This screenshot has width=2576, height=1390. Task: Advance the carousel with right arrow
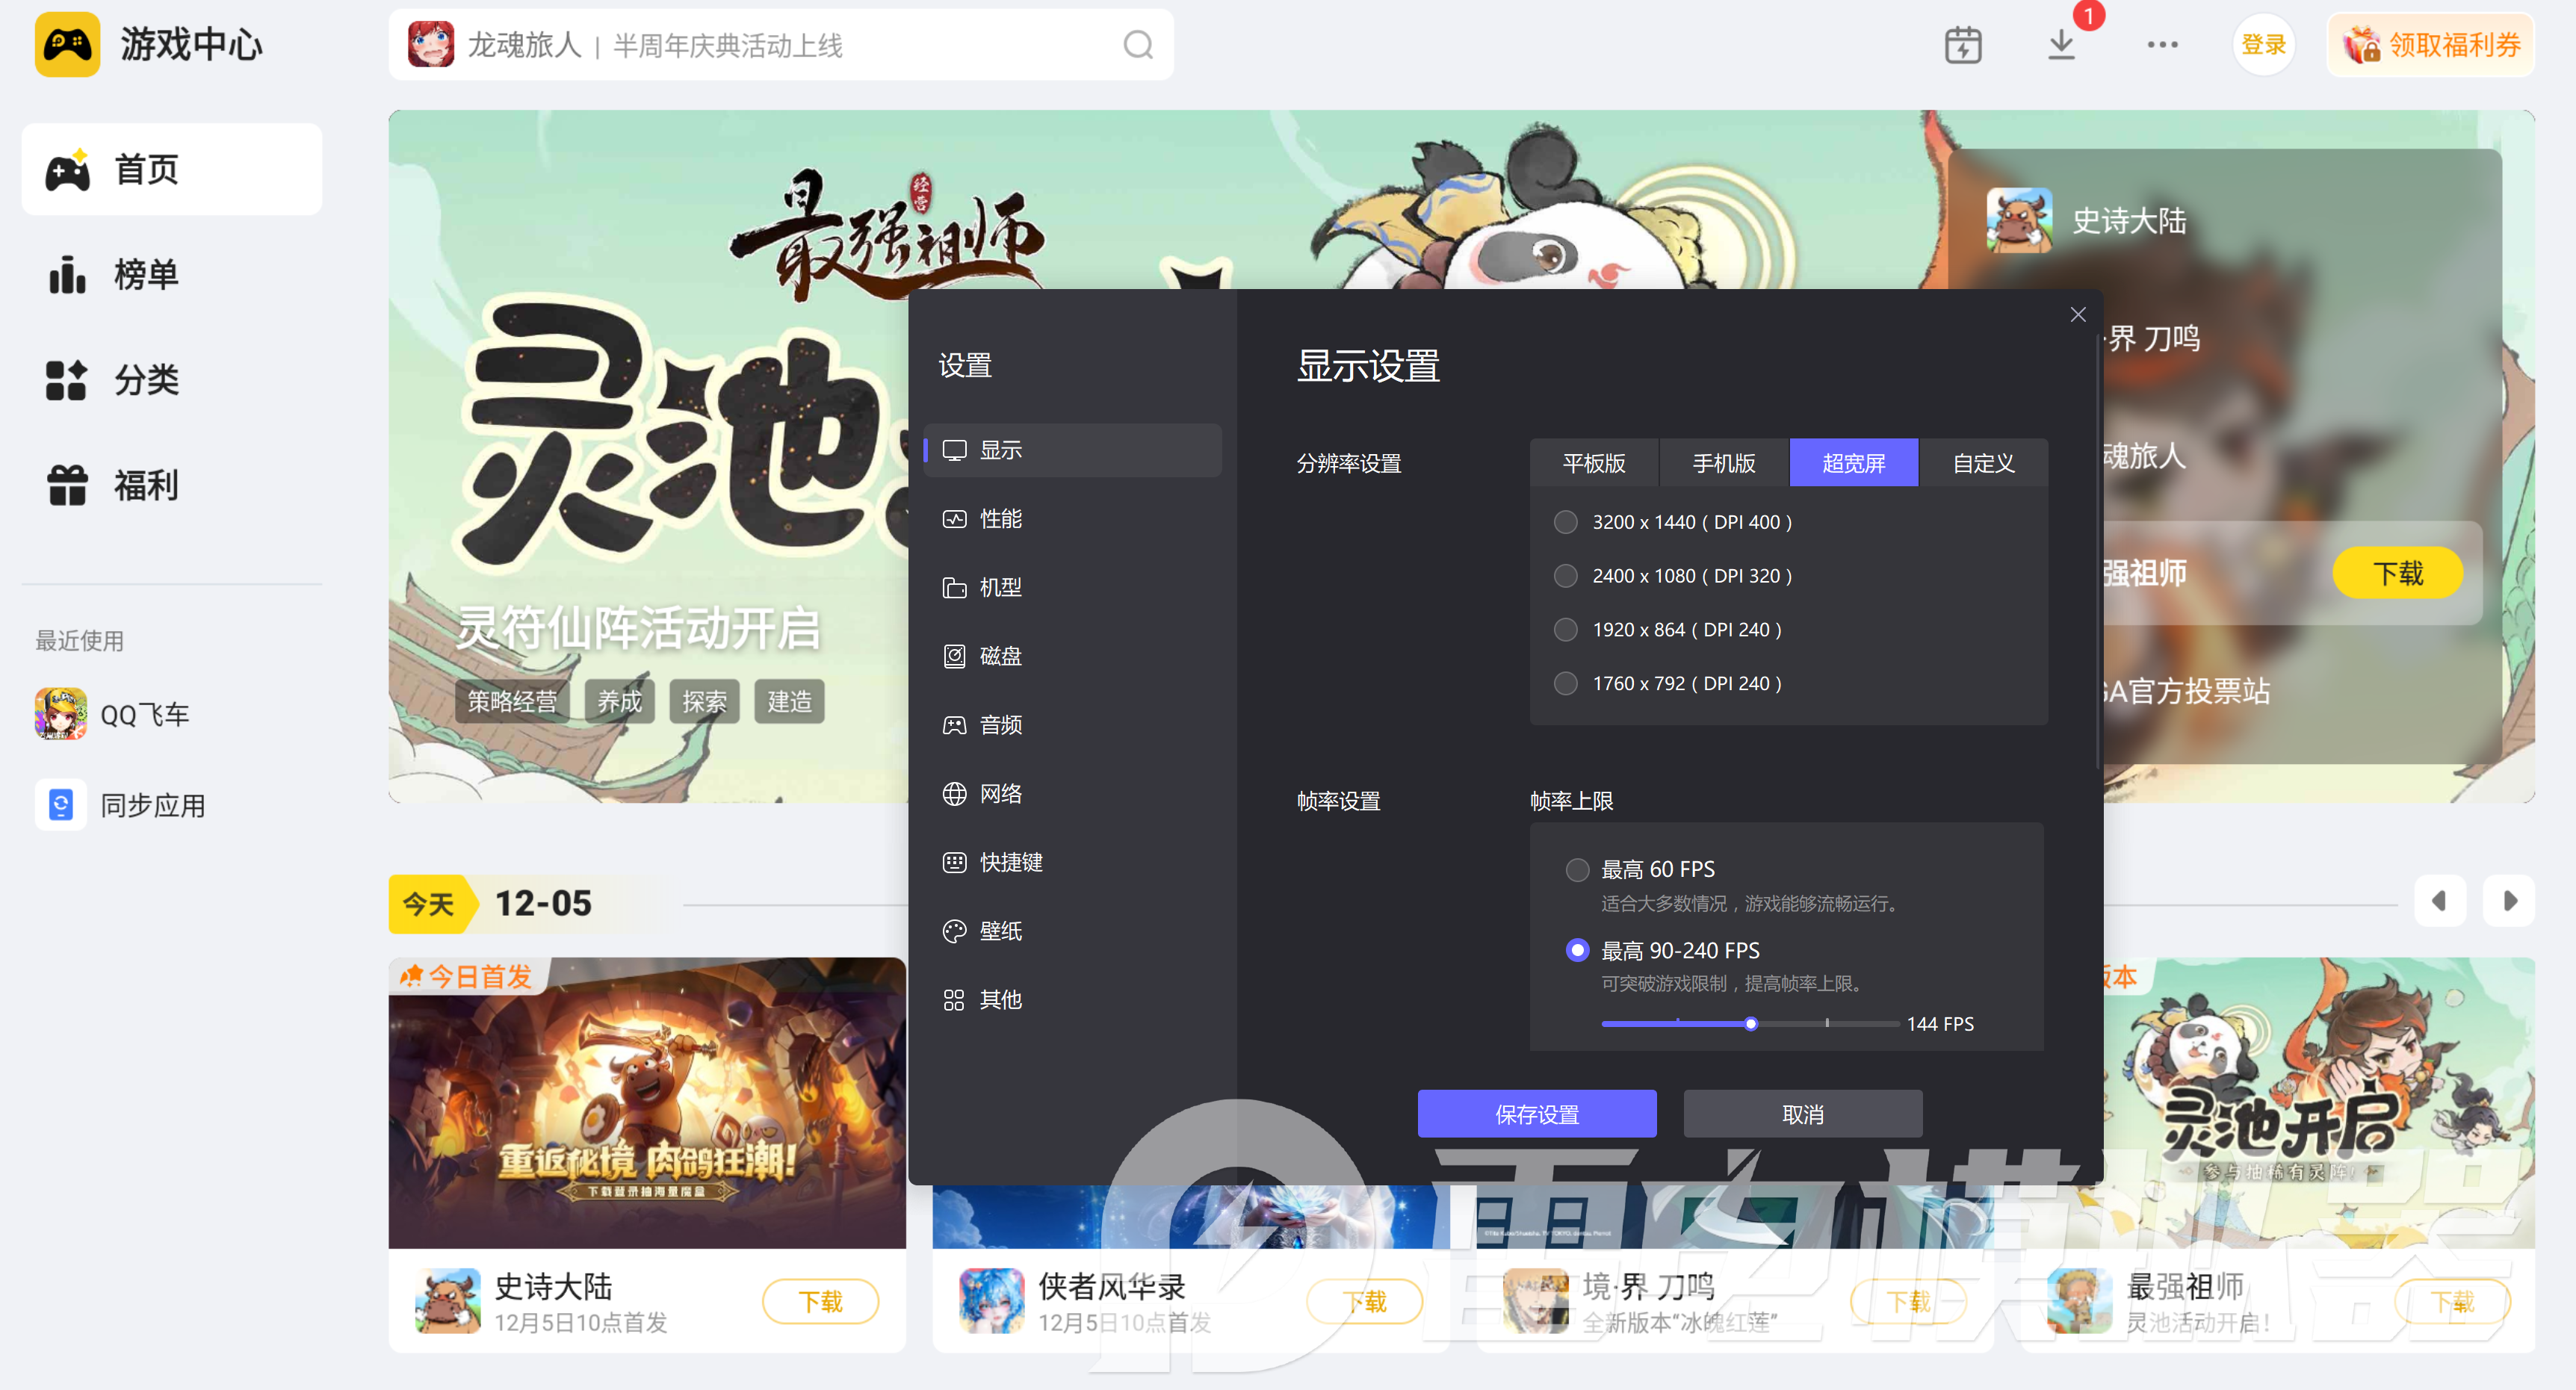point(2508,900)
